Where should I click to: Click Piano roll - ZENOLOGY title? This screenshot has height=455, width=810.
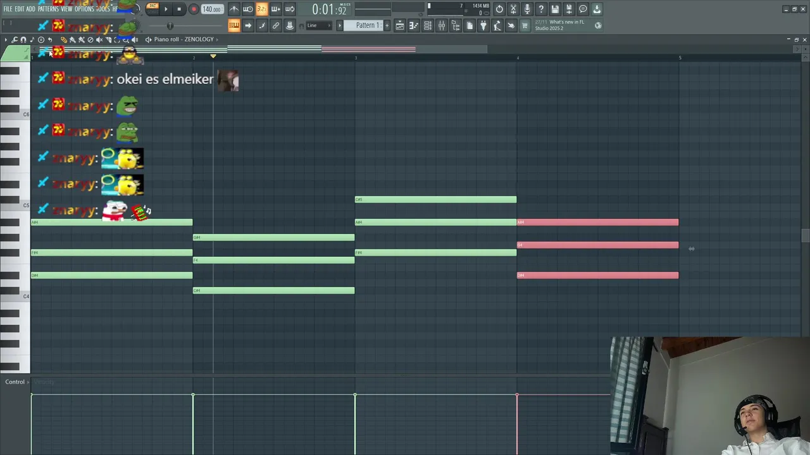point(184,39)
